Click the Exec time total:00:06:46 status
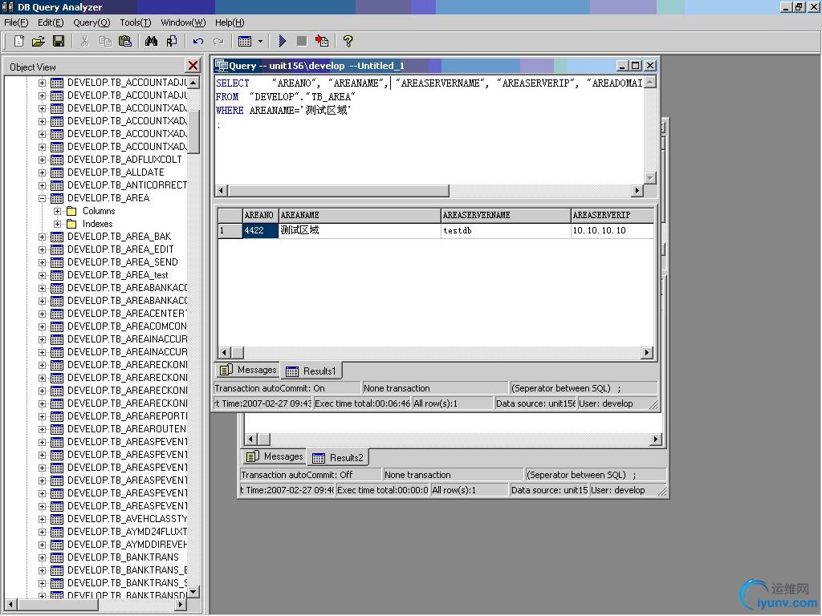Viewport: 822px width, 616px height. click(x=362, y=403)
